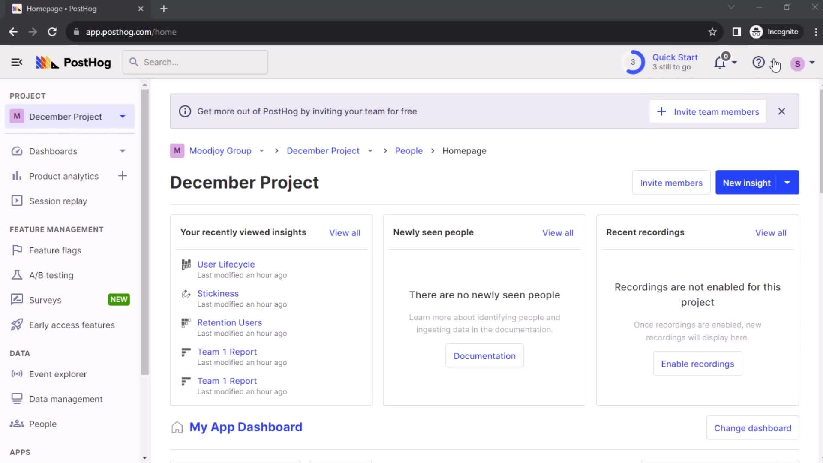Open the Chrome three-dot menu
Screen dimensions: 823x463
[x=815, y=32]
